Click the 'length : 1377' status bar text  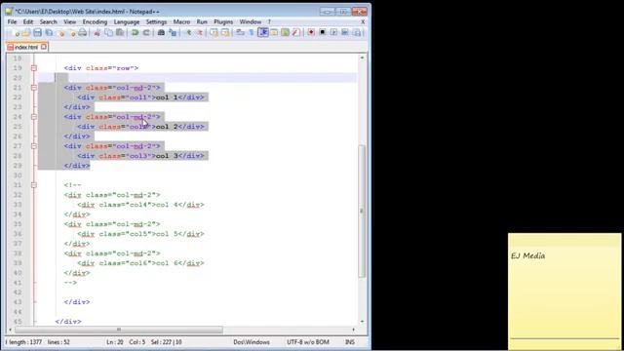[25, 342]
